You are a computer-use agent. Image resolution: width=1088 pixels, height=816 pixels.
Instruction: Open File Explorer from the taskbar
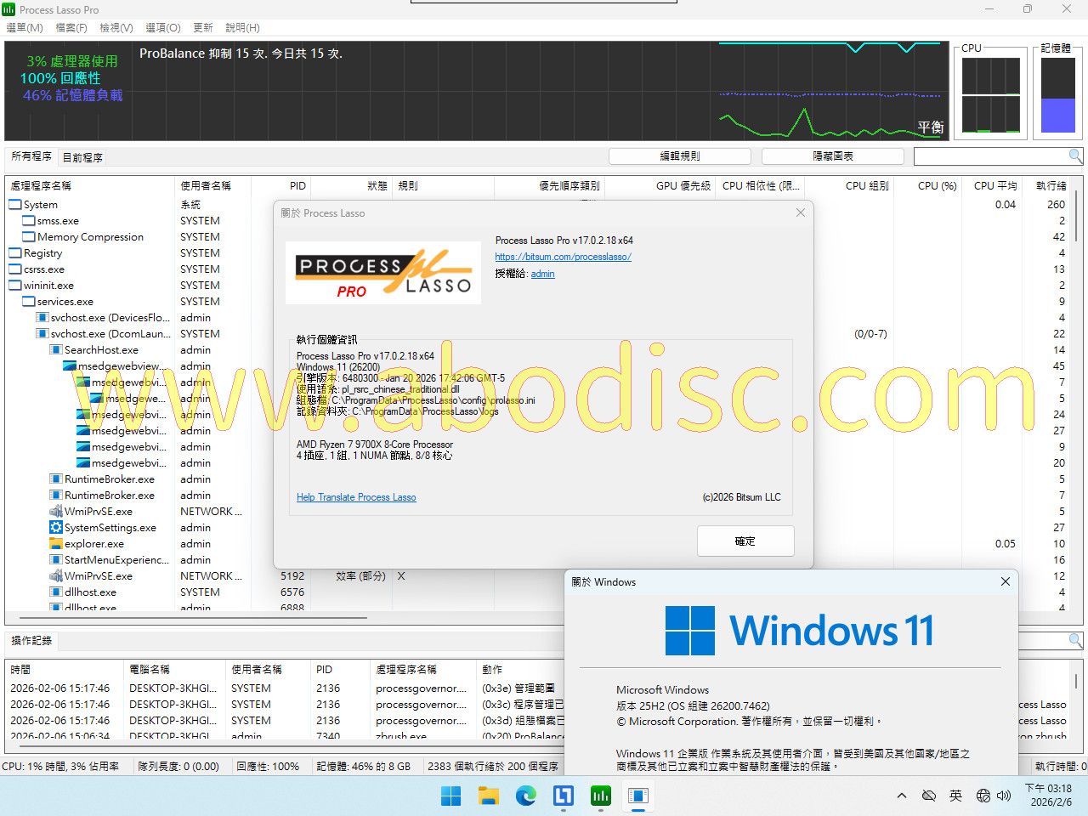[x=489, y=796]
